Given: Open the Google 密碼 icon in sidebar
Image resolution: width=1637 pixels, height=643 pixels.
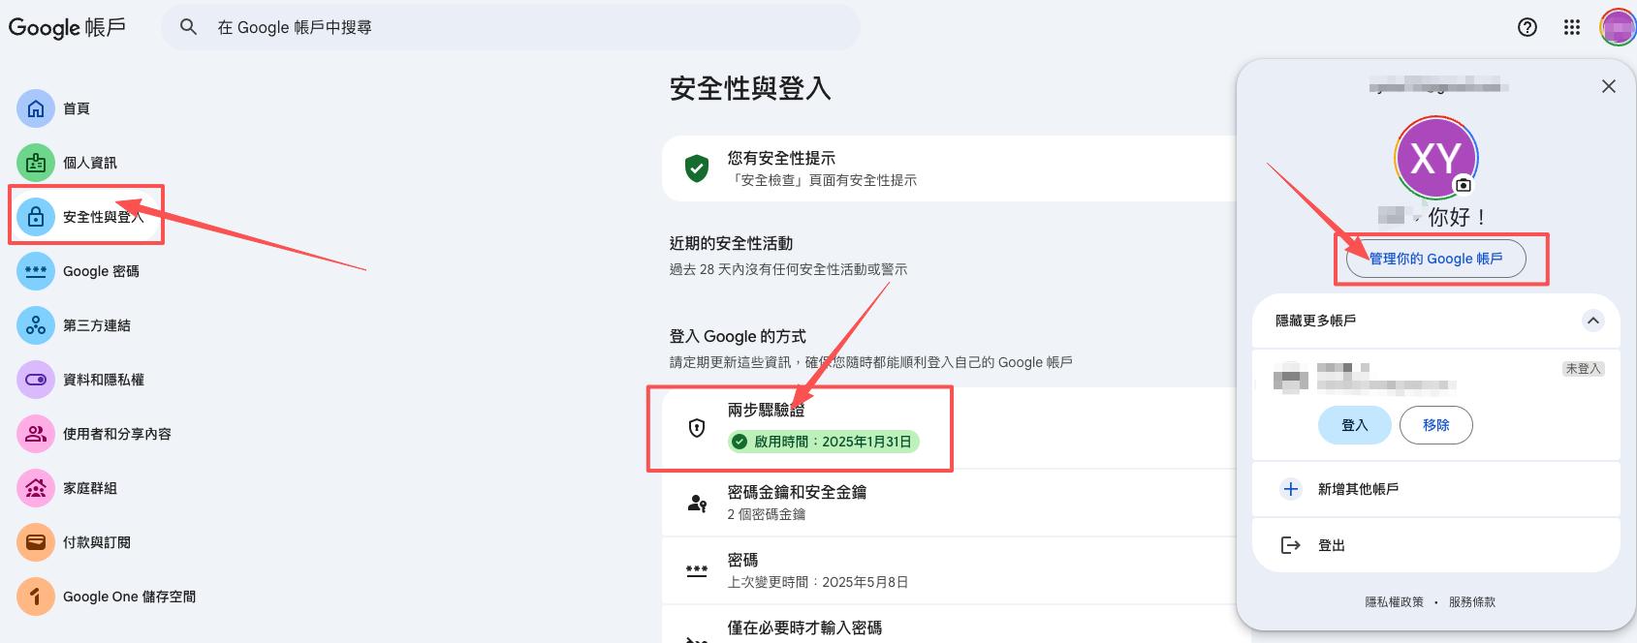Looking at the screenshot, I should (36, 271).
